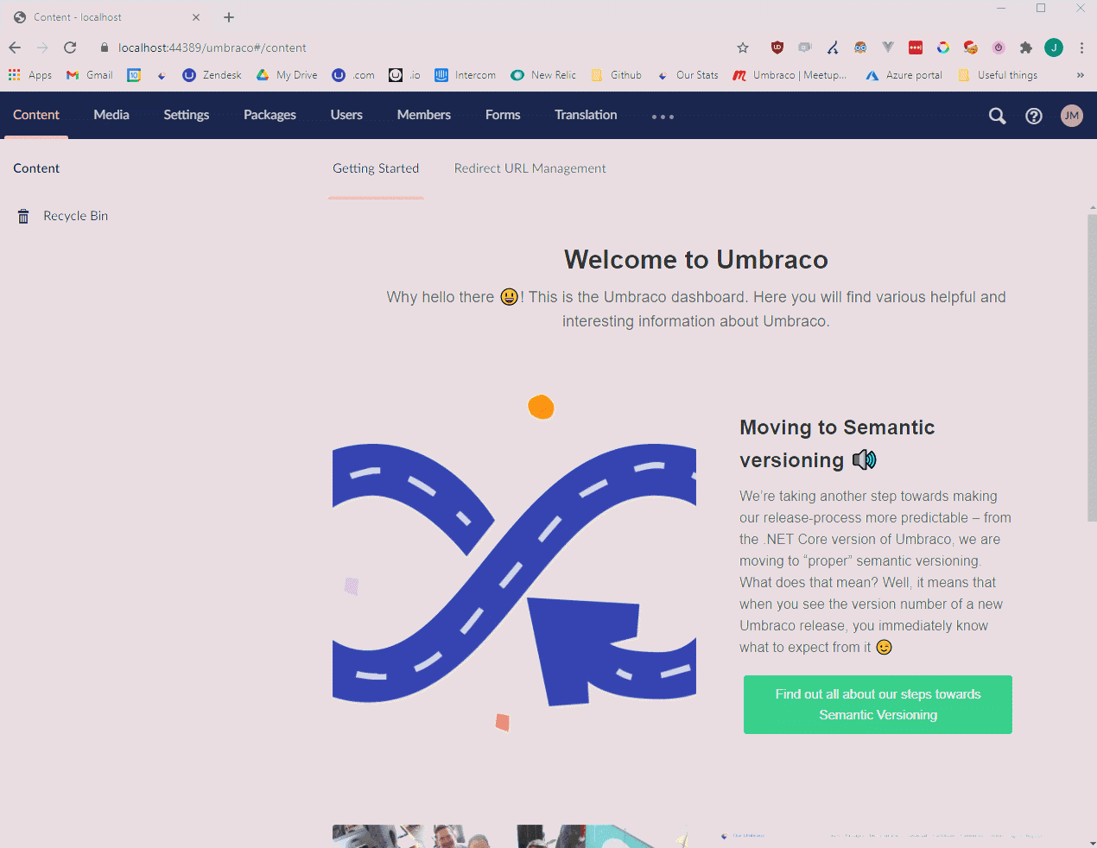This screenshot has width=1097, height=848.
Task: Select the Getting Started dashboard tab
Action: 376,168
